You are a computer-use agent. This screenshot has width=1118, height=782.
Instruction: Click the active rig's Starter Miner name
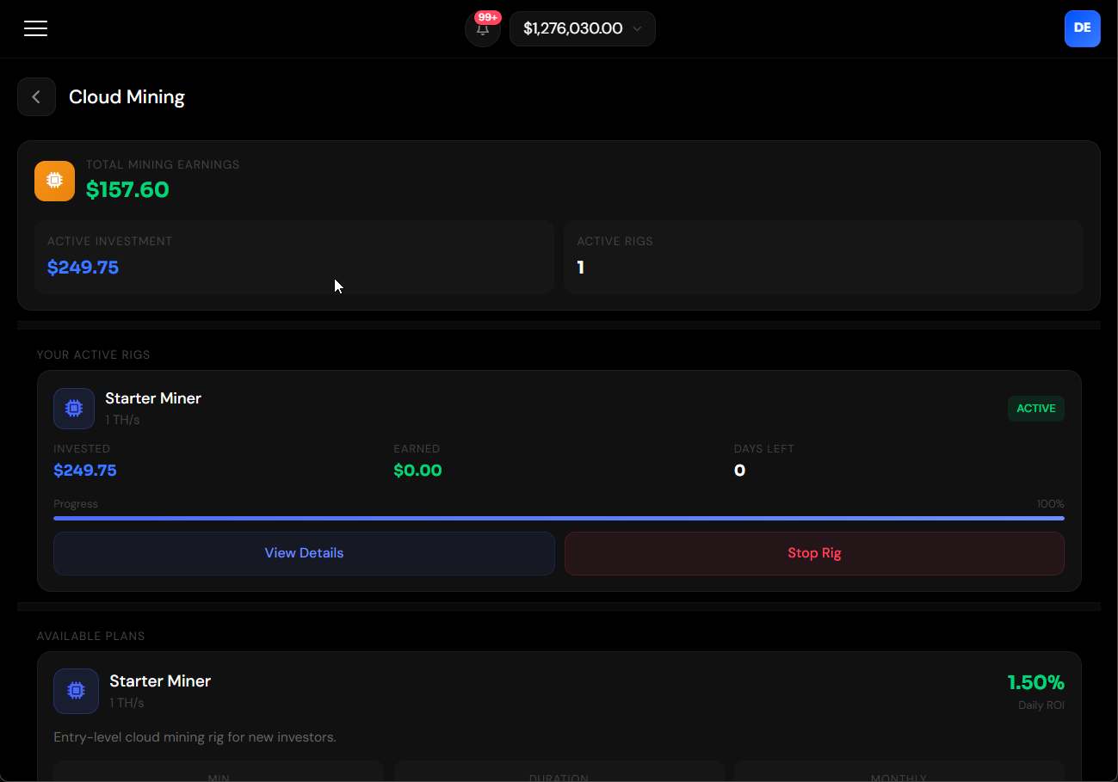coord(153,398)
